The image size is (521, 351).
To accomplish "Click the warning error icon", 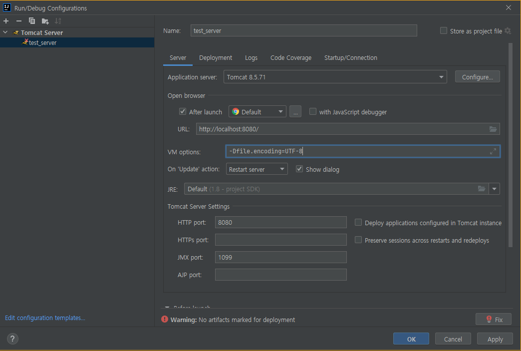I will (x=165, y=320).
